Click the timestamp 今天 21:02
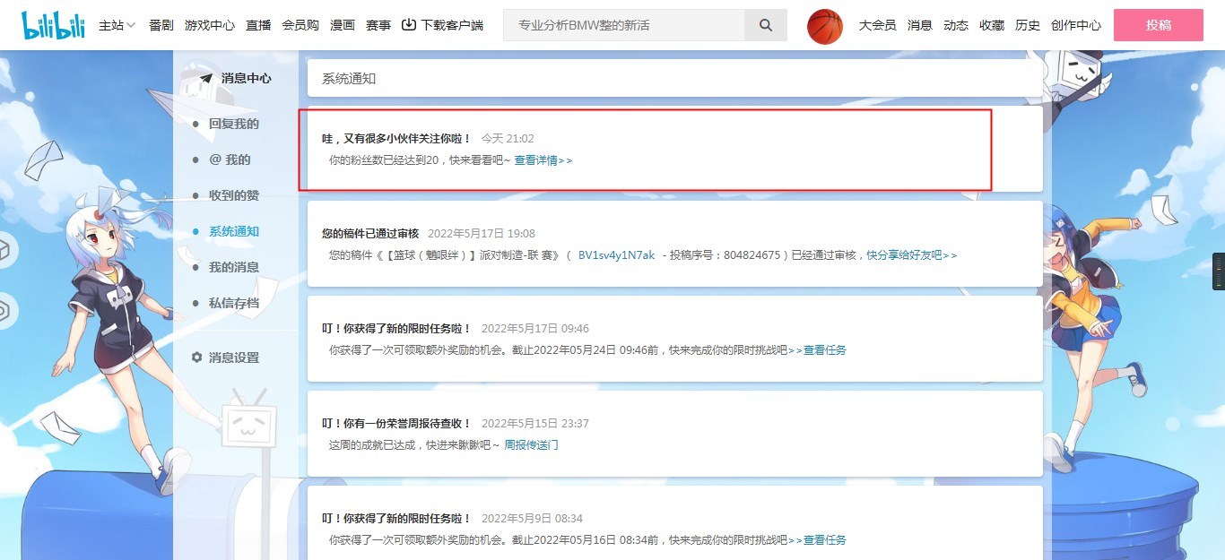The width and height of the screenshot is (1225, 560). (508, 139)
